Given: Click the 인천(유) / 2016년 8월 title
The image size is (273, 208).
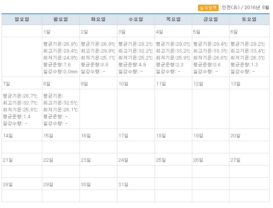Looking at the screenshot, I should tap(245, 8).
